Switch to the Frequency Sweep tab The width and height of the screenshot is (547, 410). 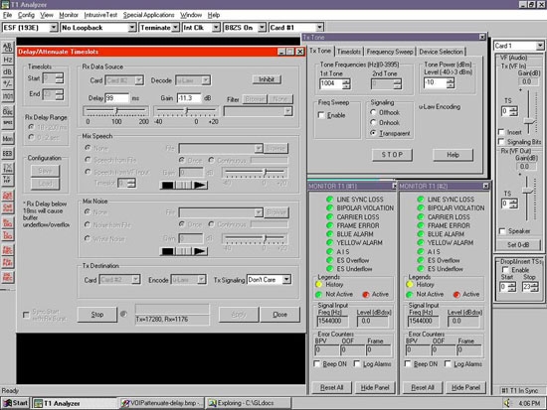[x=390, y=52]
